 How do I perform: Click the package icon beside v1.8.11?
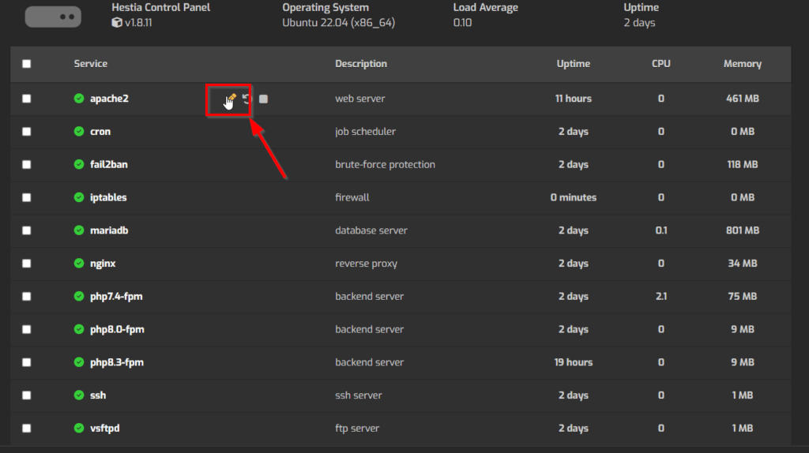117,23
